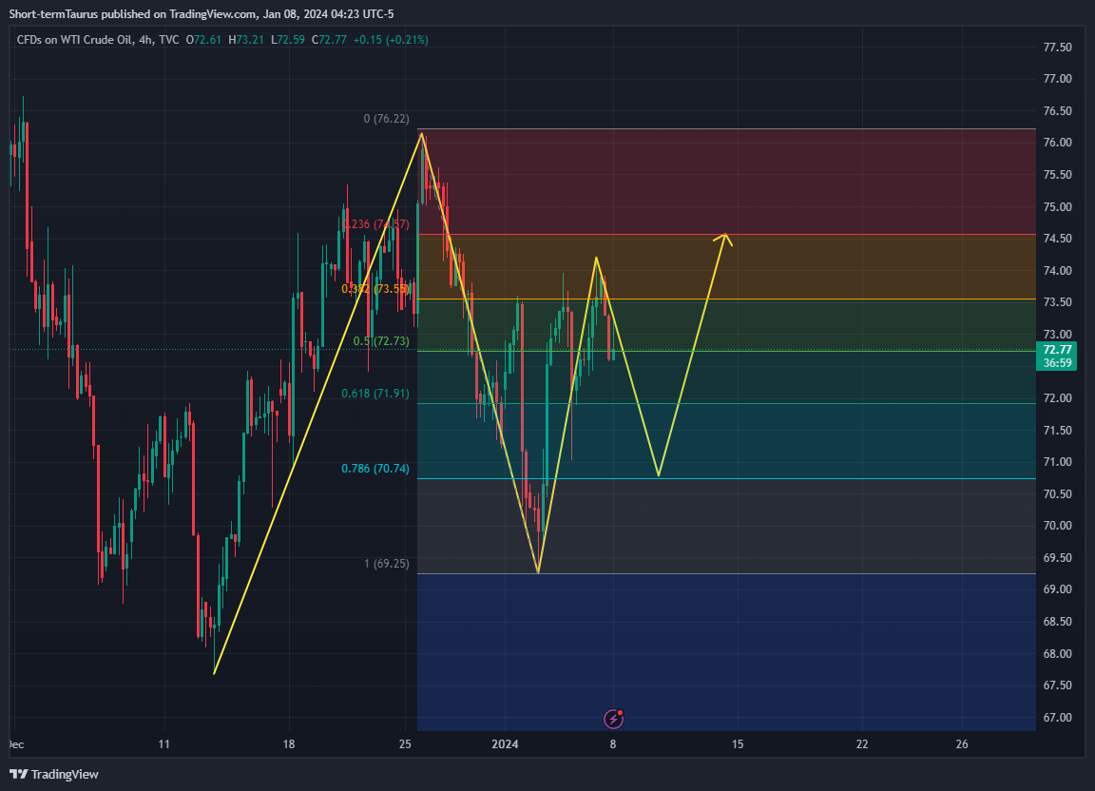1095x791 pixels.
Task: Click the Short-termTaurus published header text
Action: coord(202,14)
